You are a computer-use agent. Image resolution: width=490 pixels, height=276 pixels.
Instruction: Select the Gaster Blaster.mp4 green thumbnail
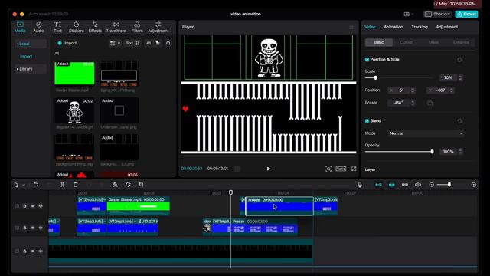click(x=74, y=73)
